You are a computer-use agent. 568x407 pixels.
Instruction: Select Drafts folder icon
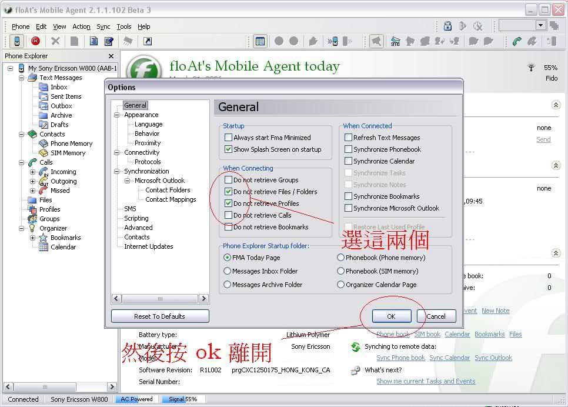point(44,125)
